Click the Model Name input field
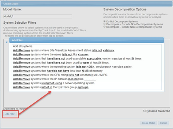Image resolution: width=173 pixels, height=129 pixels. tap(37, 16)
